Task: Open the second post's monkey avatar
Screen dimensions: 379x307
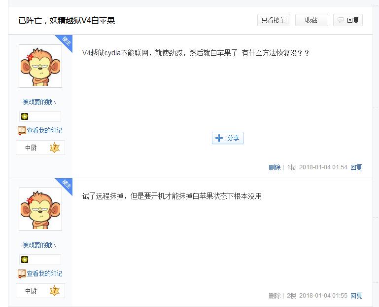Action: [x=40, y=209]
